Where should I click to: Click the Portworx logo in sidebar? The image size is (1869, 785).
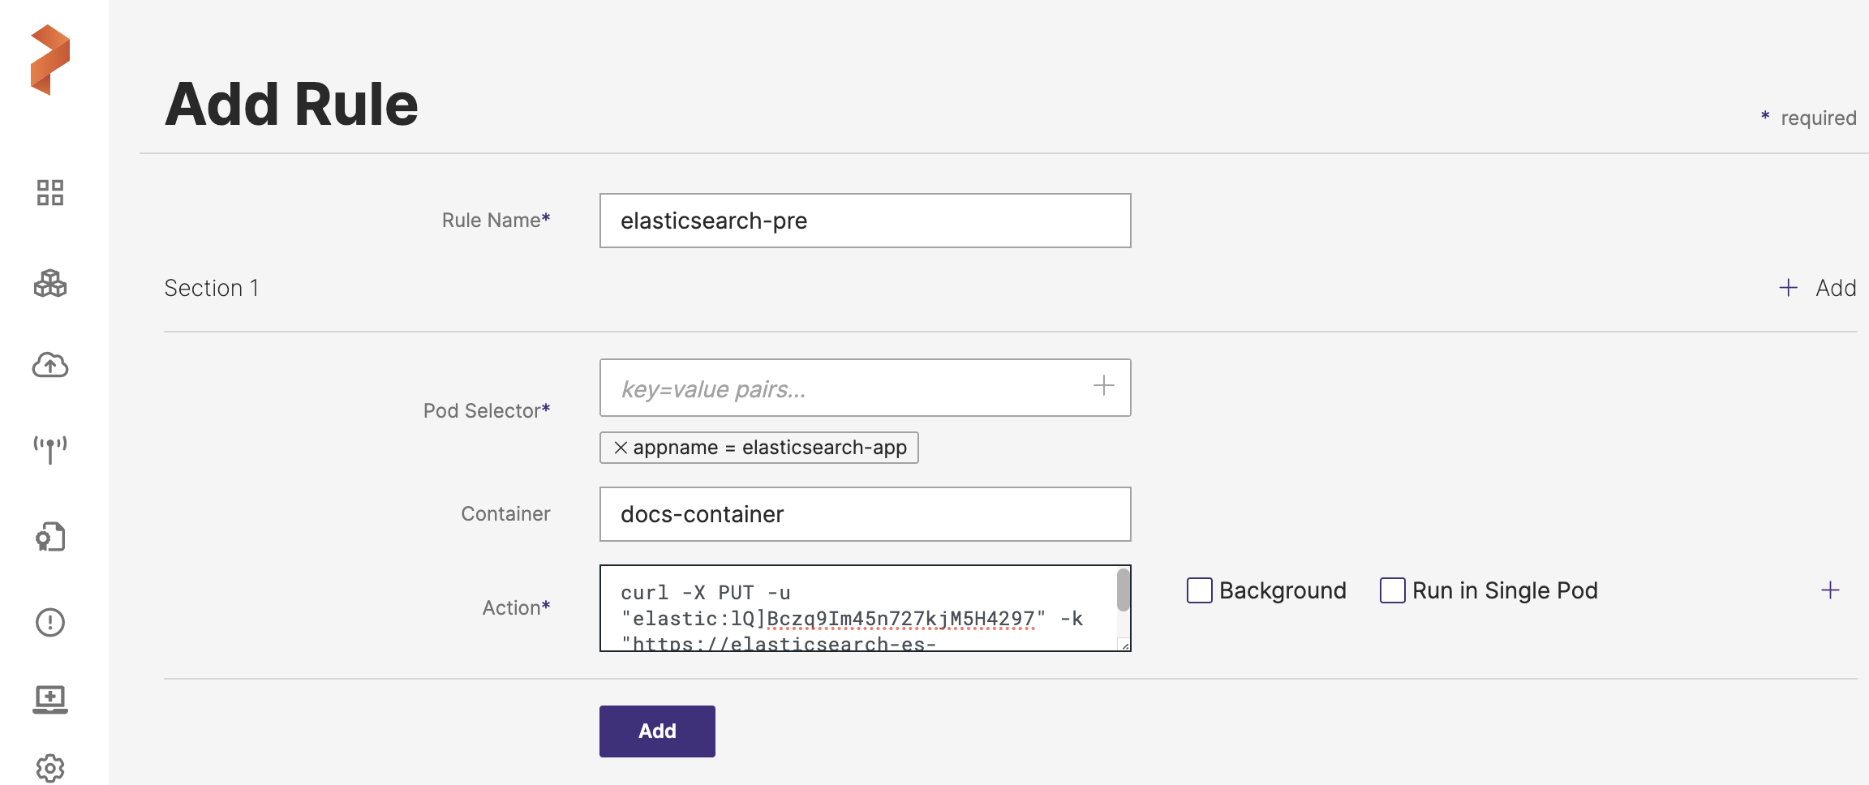pyautogui.click(x=50, y=60)
